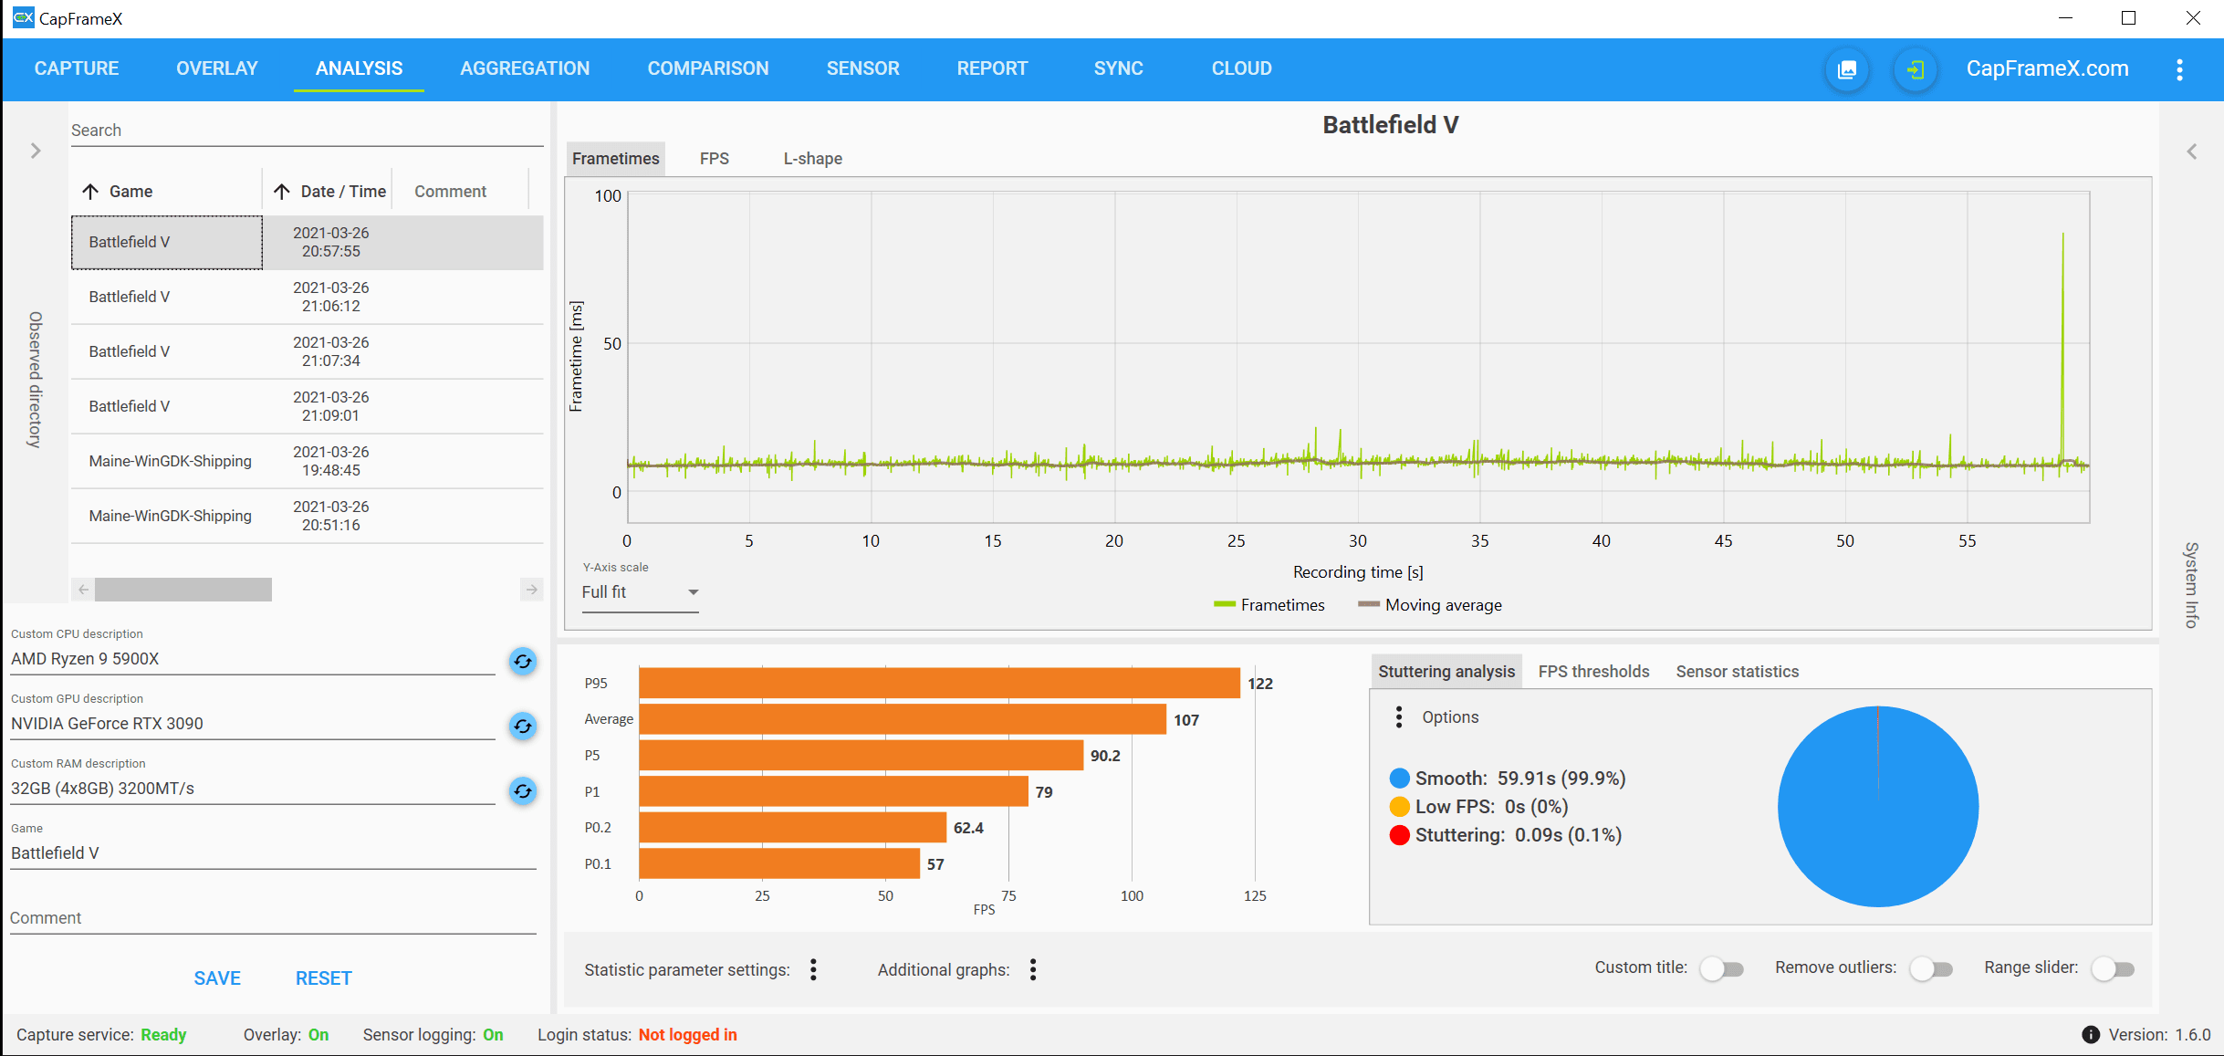Open the COMPARISON tab
The image size is (2224, 1056).
tap(708, 68)
